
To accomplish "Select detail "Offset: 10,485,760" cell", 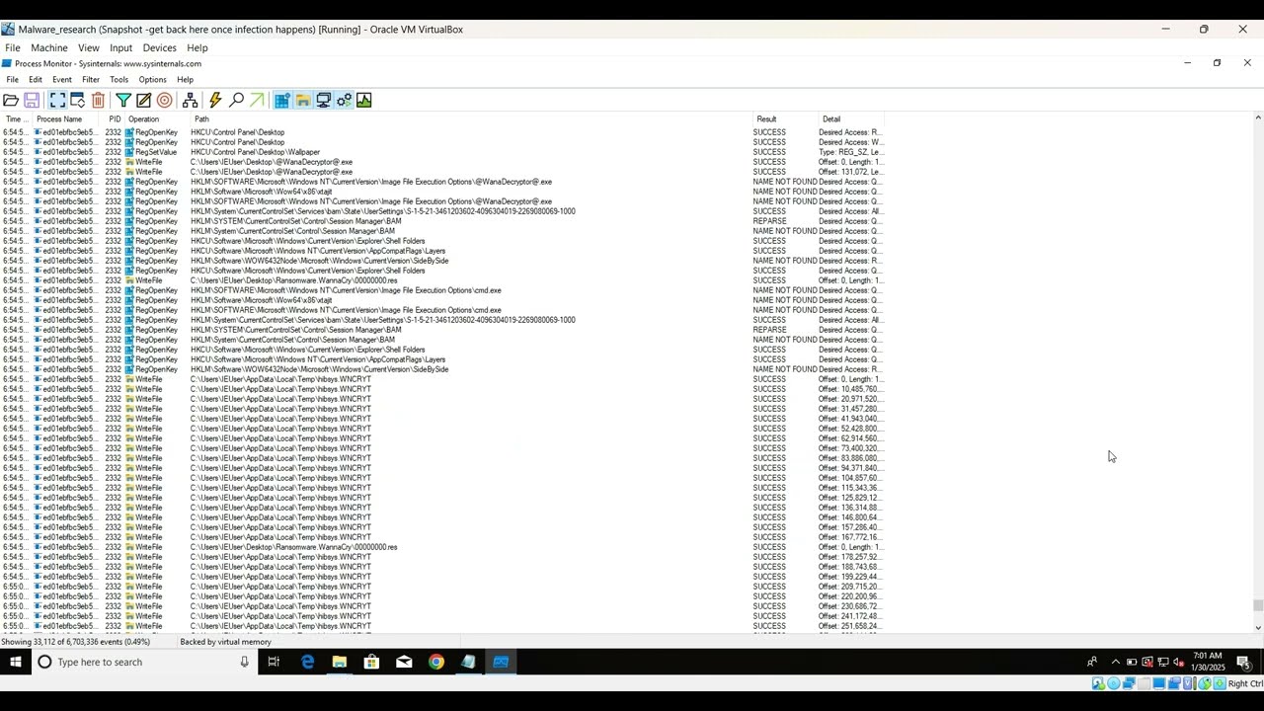I will (851, 389).
